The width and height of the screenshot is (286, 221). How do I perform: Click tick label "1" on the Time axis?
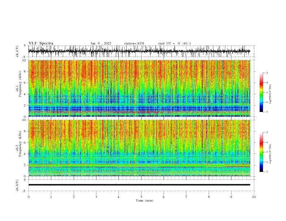point(51,197)
